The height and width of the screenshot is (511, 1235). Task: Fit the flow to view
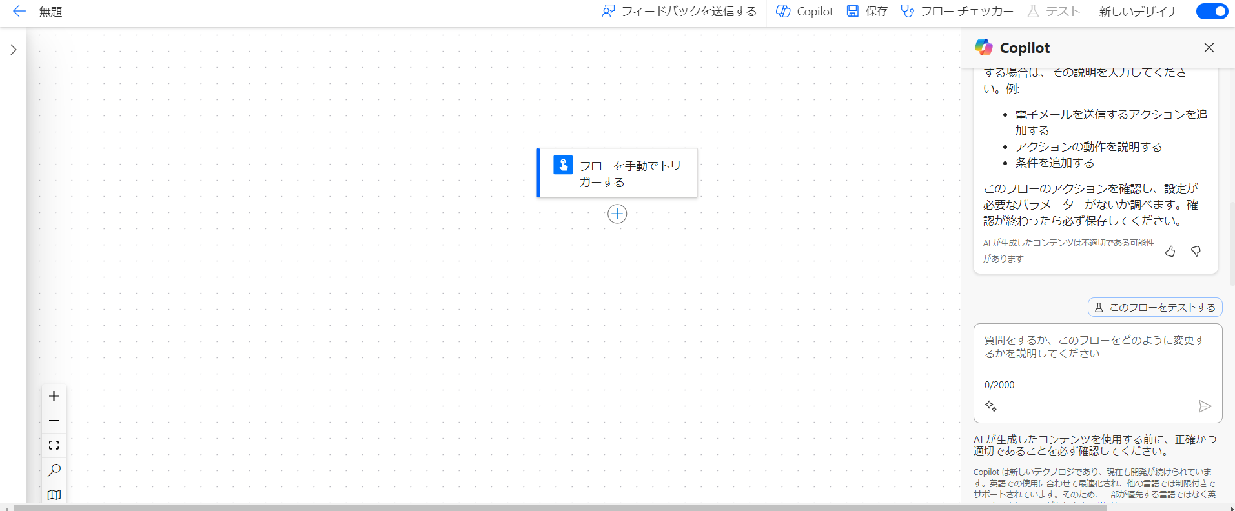[54, 445]
